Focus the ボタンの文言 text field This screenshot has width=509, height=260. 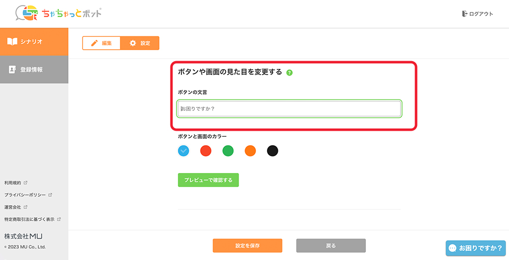pos(289,108)
